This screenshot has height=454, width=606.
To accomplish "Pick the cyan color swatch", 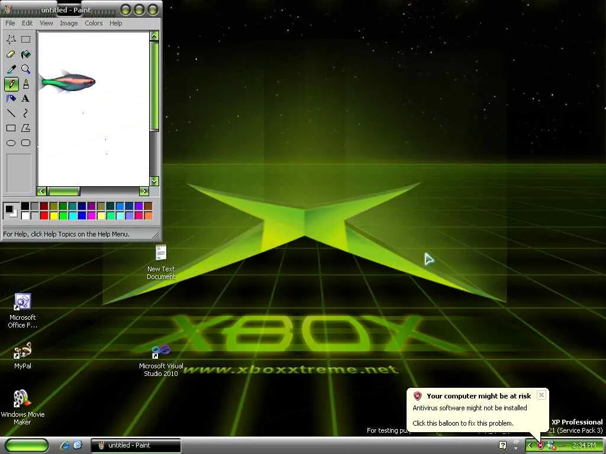I will (73, 215).
